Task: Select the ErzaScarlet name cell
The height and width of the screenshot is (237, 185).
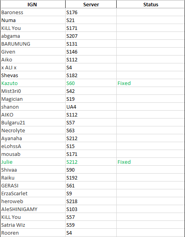Action: (33, 193)
